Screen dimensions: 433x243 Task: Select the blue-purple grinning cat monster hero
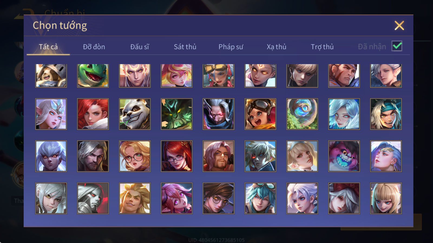tap(344, 156)
